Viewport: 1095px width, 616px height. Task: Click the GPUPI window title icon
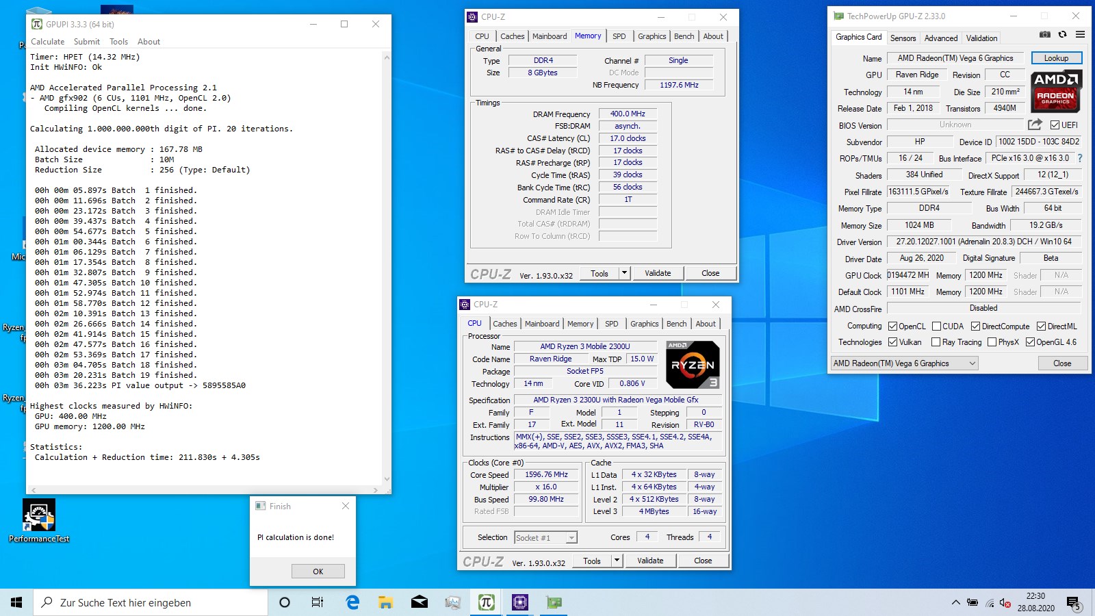coord(37,24)
